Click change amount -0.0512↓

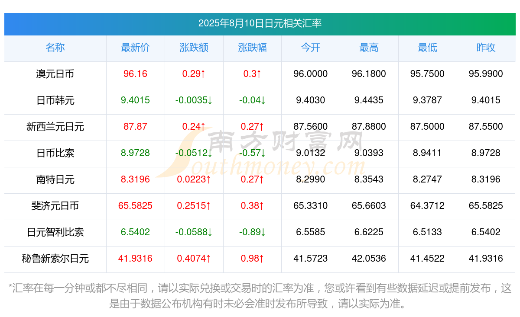(x=194, y=153)
